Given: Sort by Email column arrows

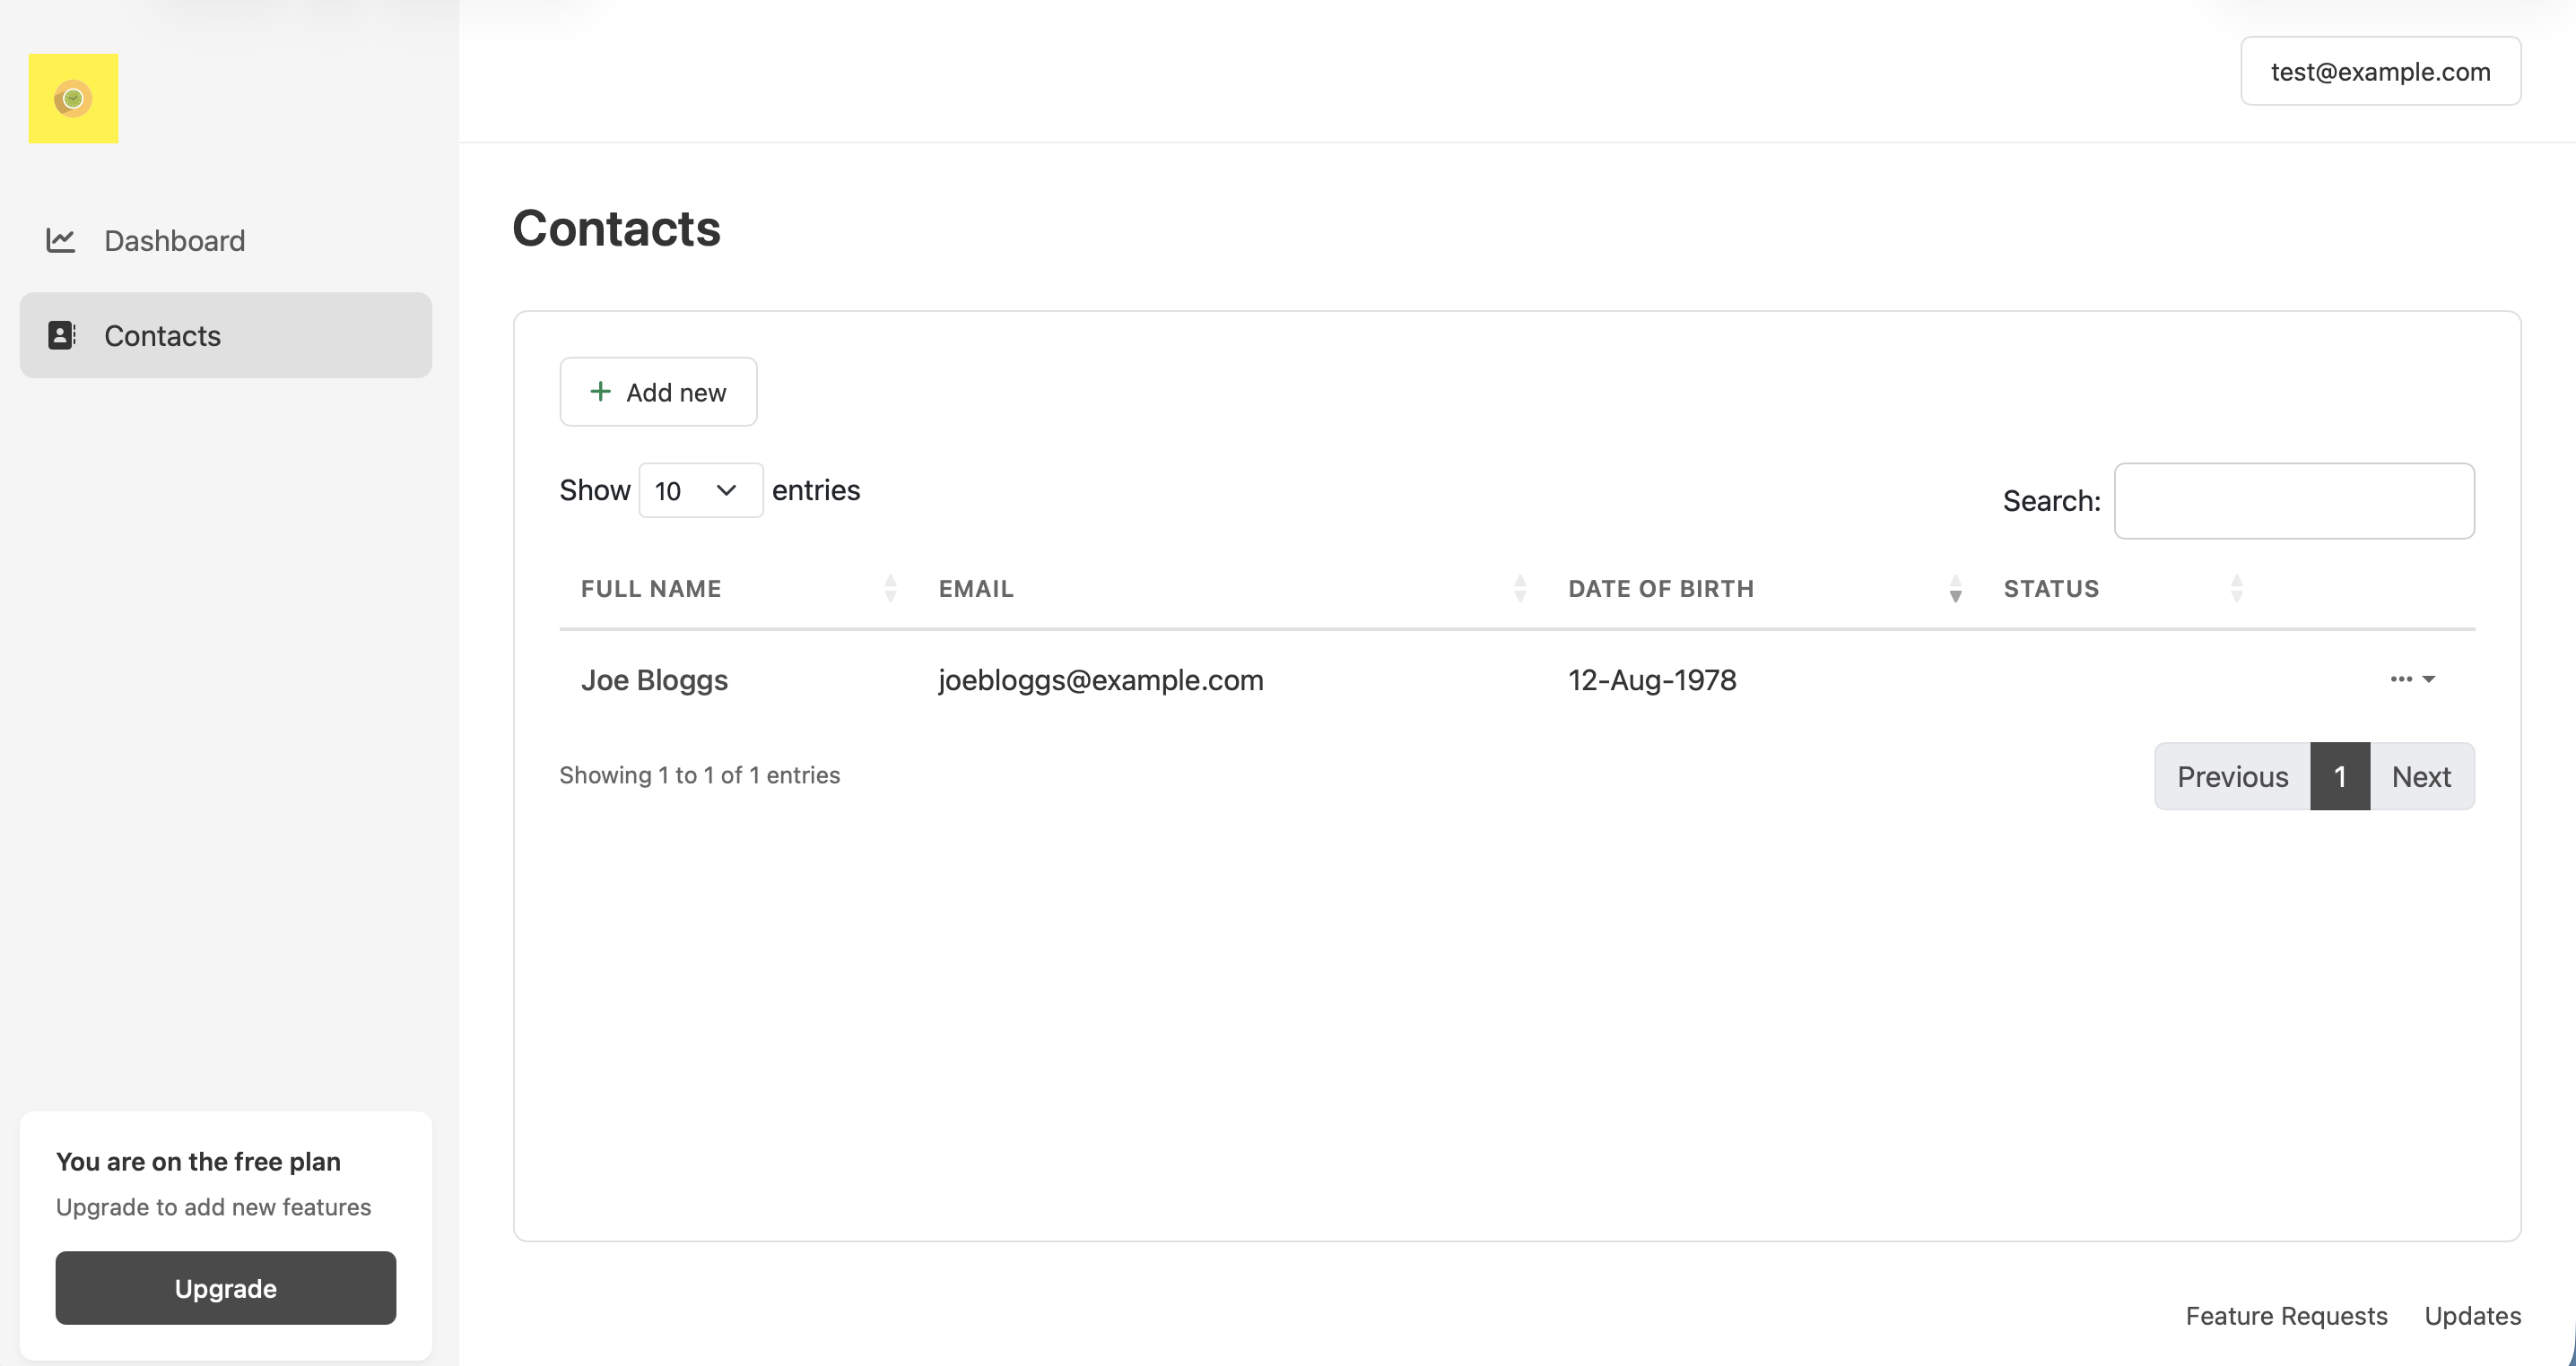Looking at the screenshot, I should 1519,589.
